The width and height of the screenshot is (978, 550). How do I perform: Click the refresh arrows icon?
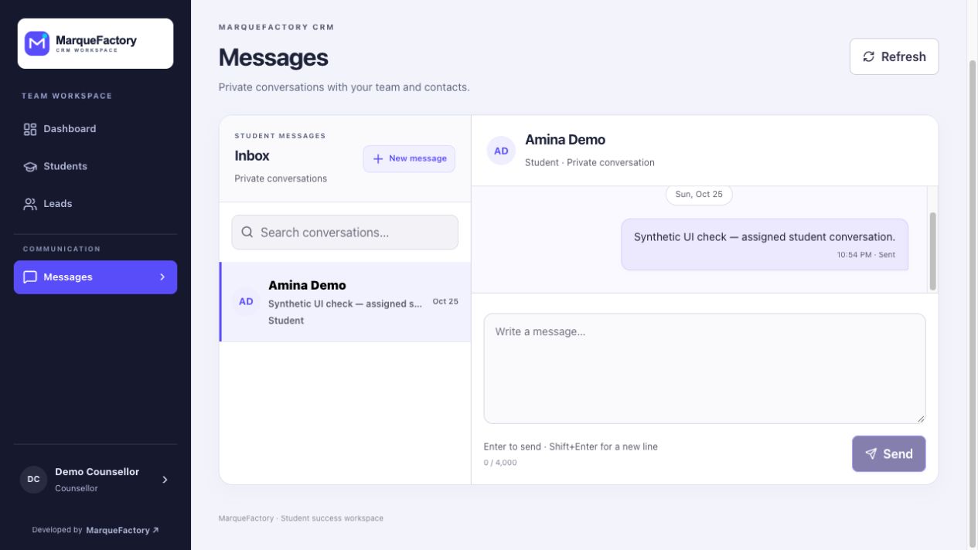[x=869, y=56]
